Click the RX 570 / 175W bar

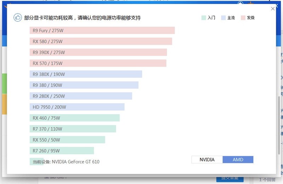pos(98,63)
